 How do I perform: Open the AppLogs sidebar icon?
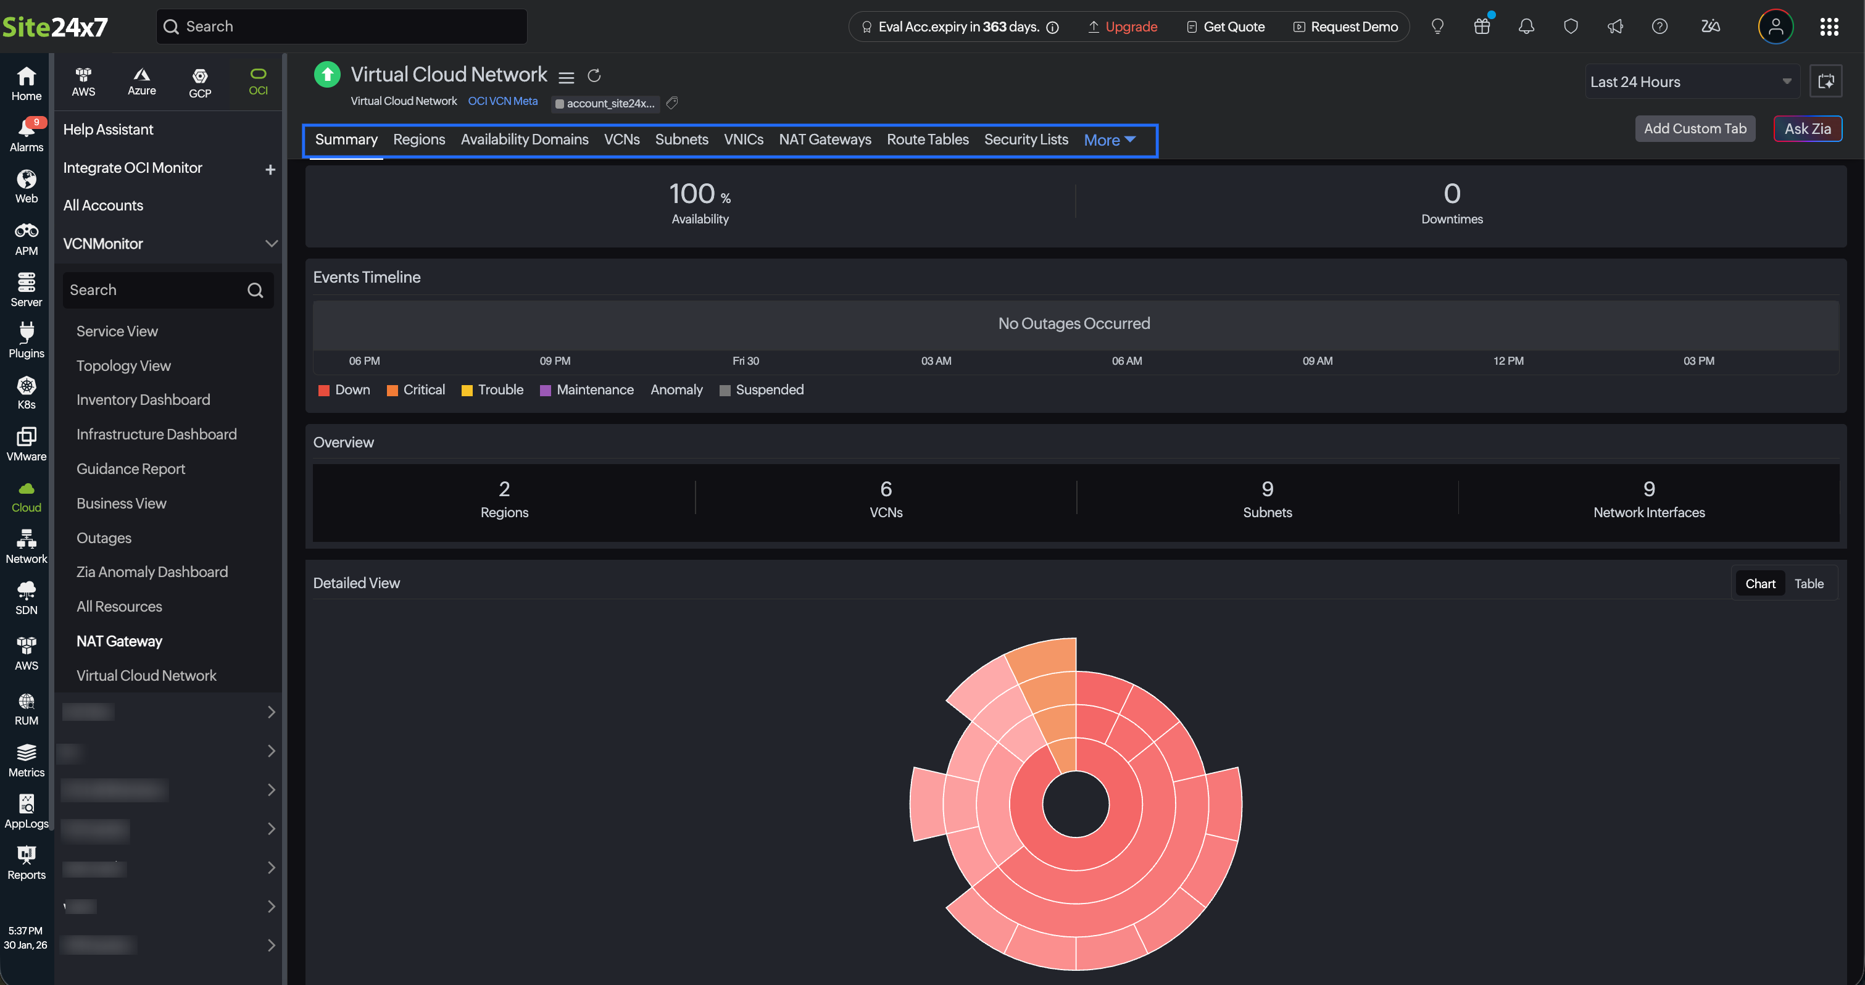(x=26, y=810)
